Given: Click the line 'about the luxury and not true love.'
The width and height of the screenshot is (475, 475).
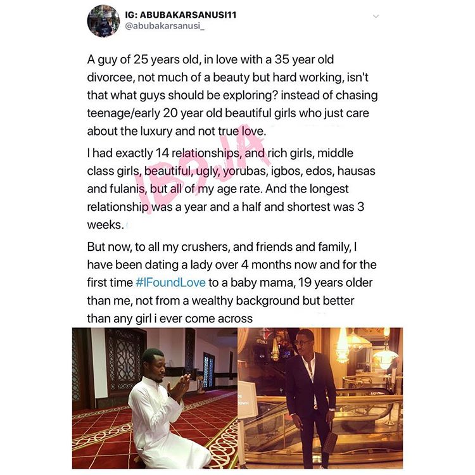Looking at the screenshot, I should point(177,131).
